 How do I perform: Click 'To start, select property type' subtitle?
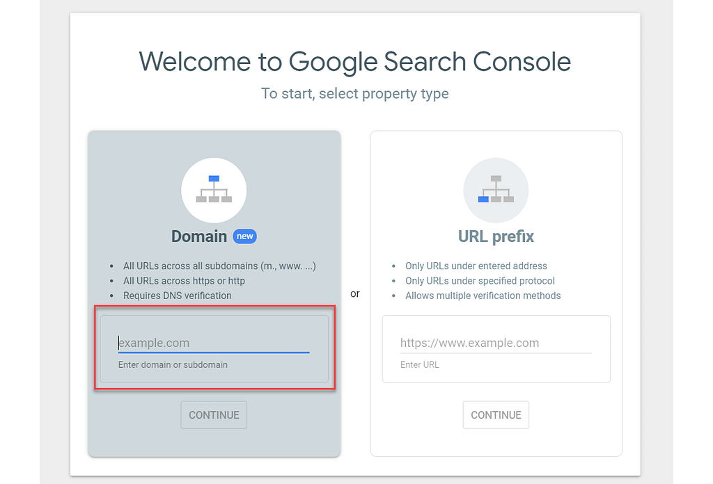click(x=354, y=93)
